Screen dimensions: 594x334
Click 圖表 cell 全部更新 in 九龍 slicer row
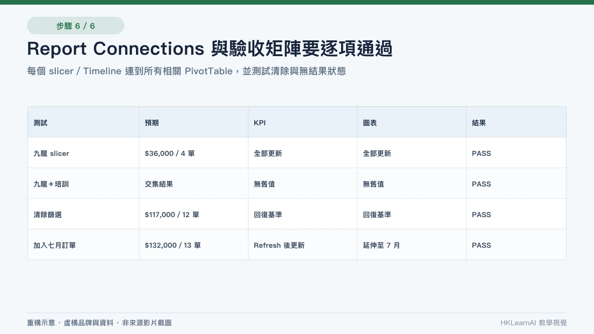point(412,153)
